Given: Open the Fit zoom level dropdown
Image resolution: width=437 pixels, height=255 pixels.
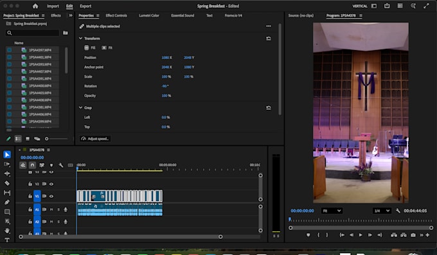Looking at the screenshot, I should click(x=332, y=211).
